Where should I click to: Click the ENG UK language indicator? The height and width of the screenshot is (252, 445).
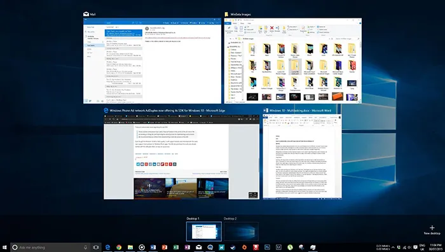click(422, 247)
